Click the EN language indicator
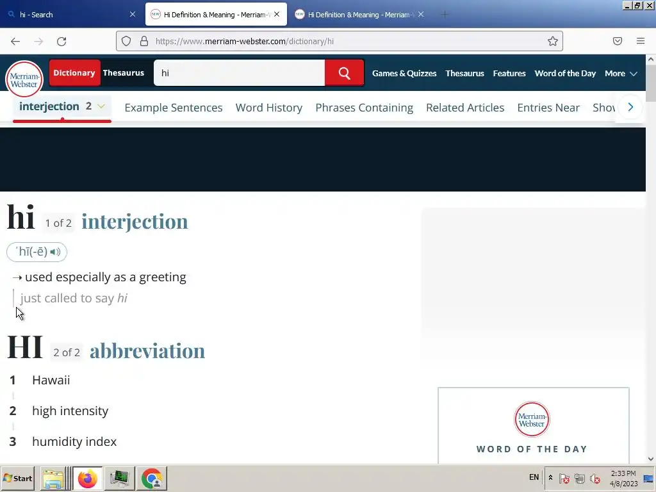This screenshot has height=492, width=656. click(534, 477)
